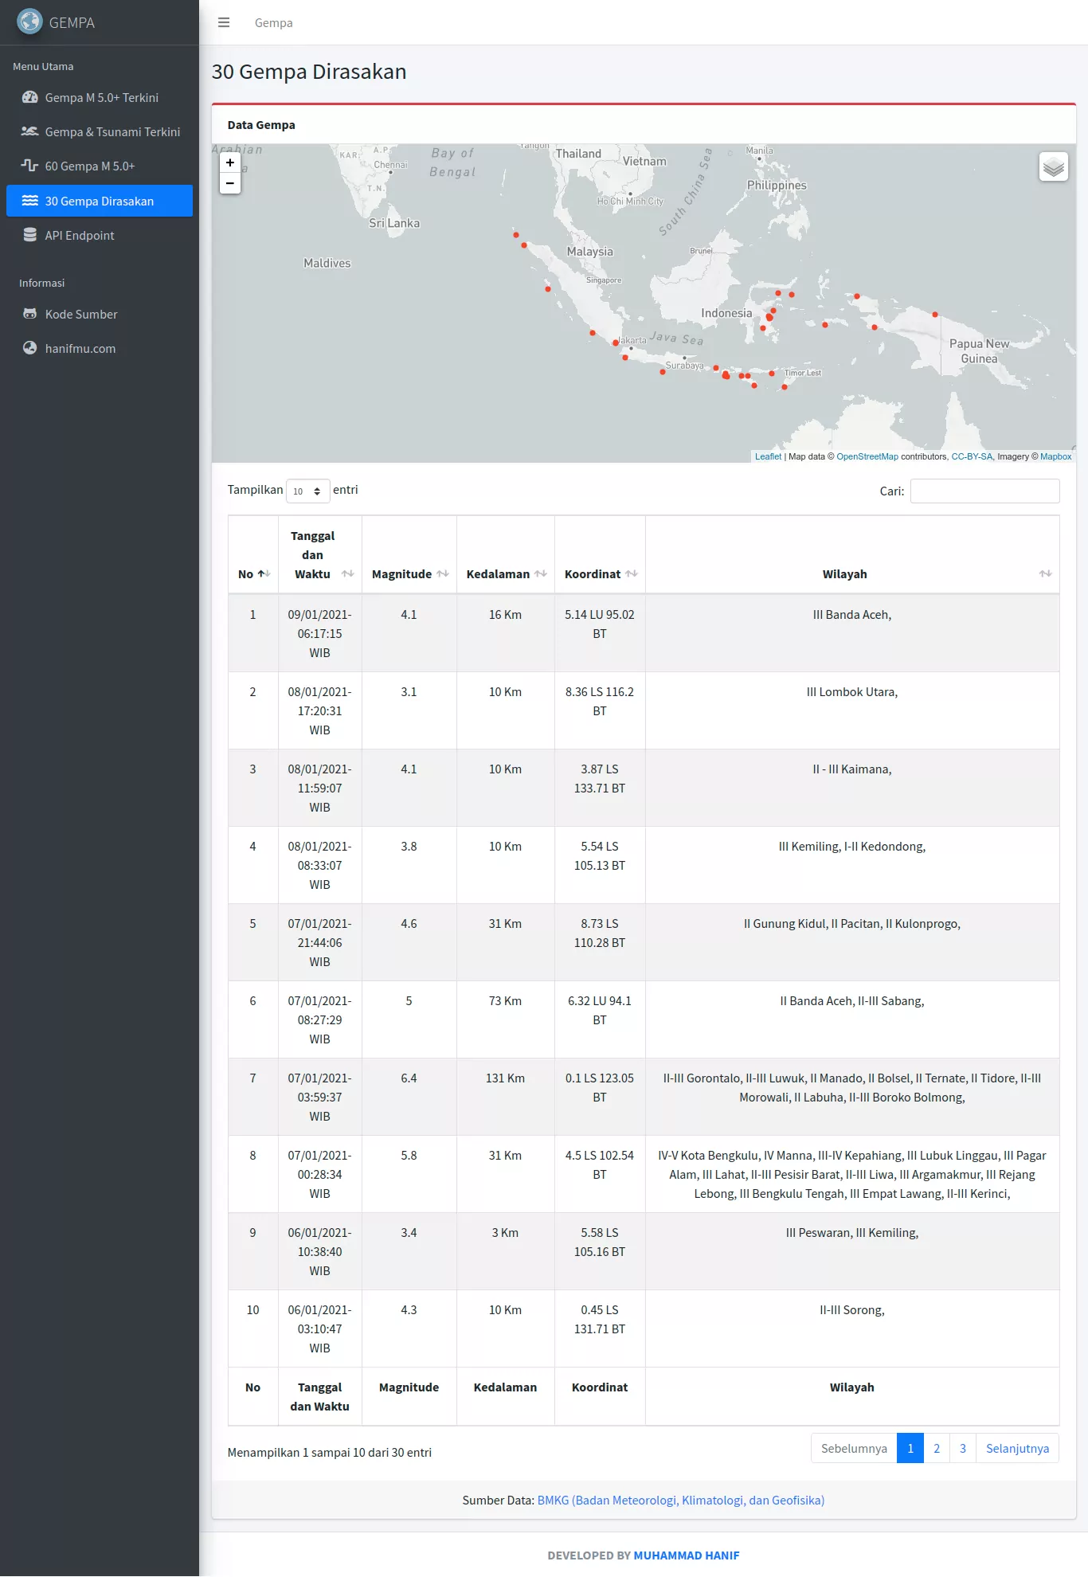Click the III Peswaran, III Kemiling cell
The width and height of the screenshot is (1088, 1577).
point(852,1251)
